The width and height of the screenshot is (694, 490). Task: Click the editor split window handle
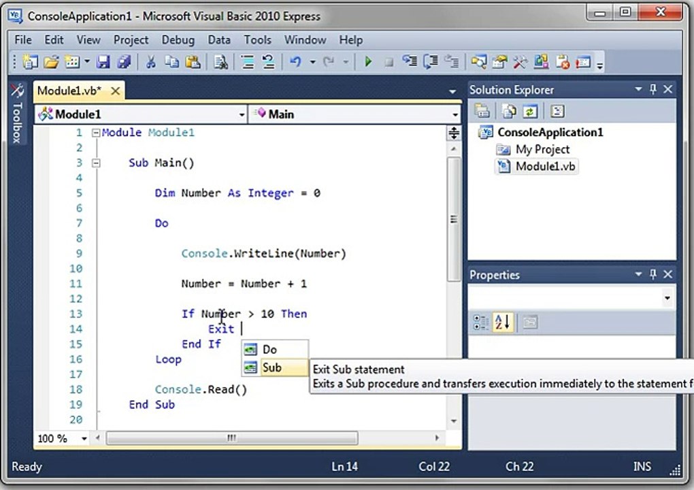(x=454, y=133)
